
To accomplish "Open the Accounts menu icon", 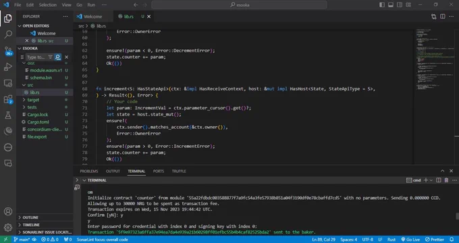I will [x=8, y=211].
